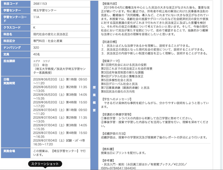Select the center code value 11A

click(36, 17)
